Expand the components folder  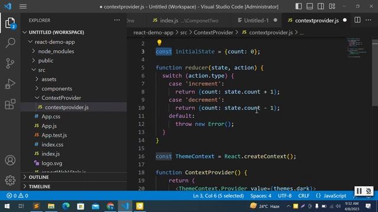[73, 89]
